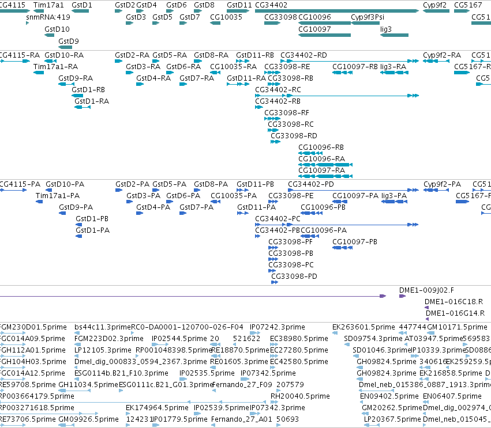Select the CG33098-PE protein label
The image size is (491, 428).
(x=291, y=196)
